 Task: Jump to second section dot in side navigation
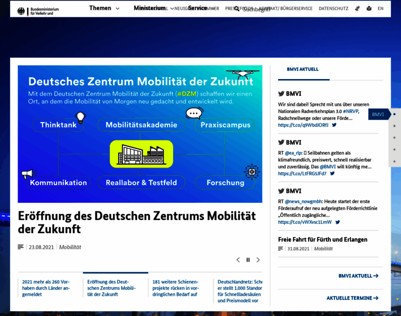pos(394,126)
